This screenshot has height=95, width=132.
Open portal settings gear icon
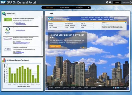pos(110,2)
